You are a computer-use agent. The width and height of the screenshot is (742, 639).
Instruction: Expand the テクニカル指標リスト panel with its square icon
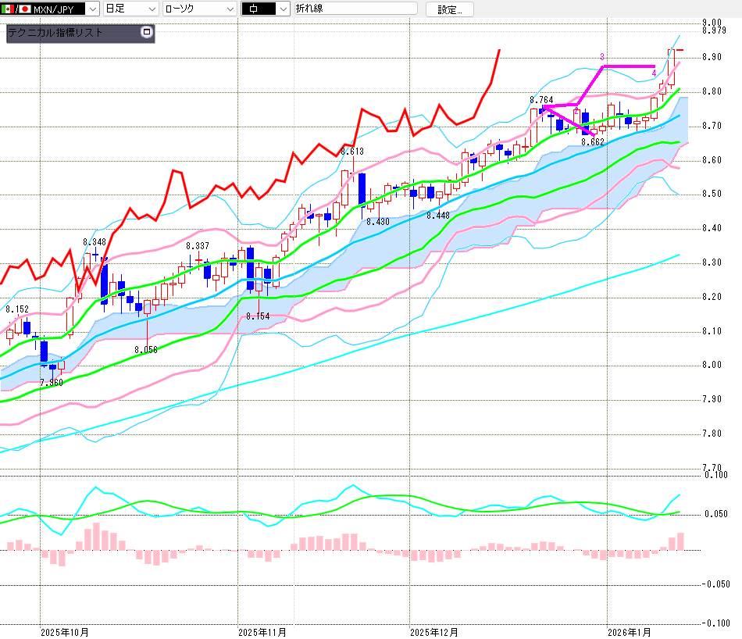(145, 33)
